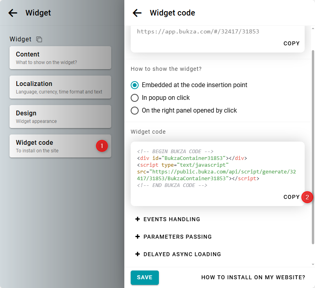
Task: Open the Content widget settings
Action: point(60,58)
